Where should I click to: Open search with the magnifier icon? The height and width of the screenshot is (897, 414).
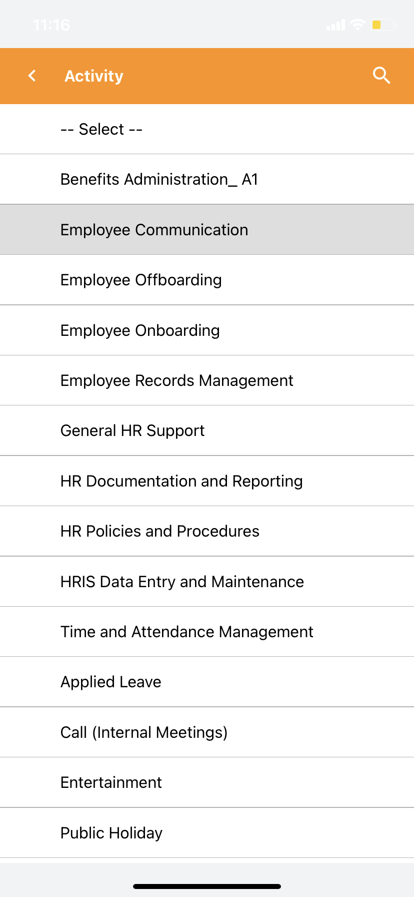point(381,76)
